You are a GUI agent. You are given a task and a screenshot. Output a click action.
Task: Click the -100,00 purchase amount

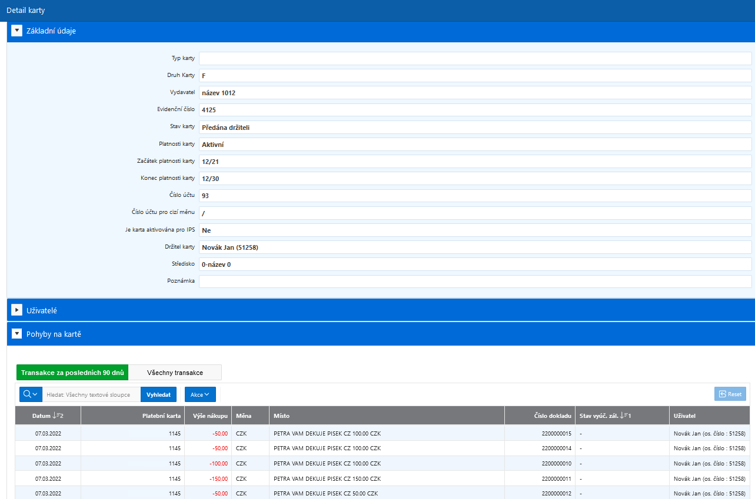pos(218,463)
